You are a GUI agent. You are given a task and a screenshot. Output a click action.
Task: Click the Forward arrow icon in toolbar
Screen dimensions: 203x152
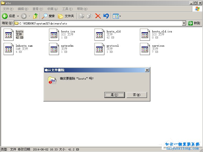tap(24, 16)
